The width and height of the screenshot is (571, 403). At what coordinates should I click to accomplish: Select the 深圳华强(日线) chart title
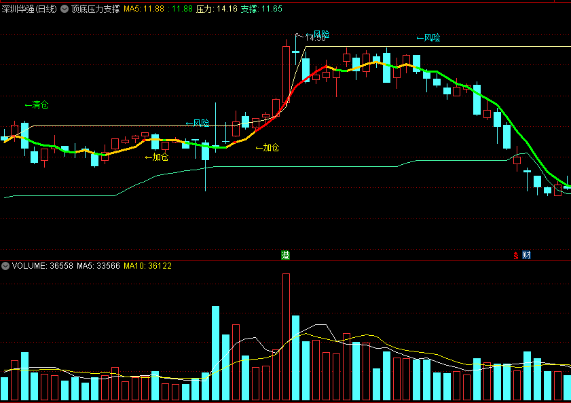[29, 9]
